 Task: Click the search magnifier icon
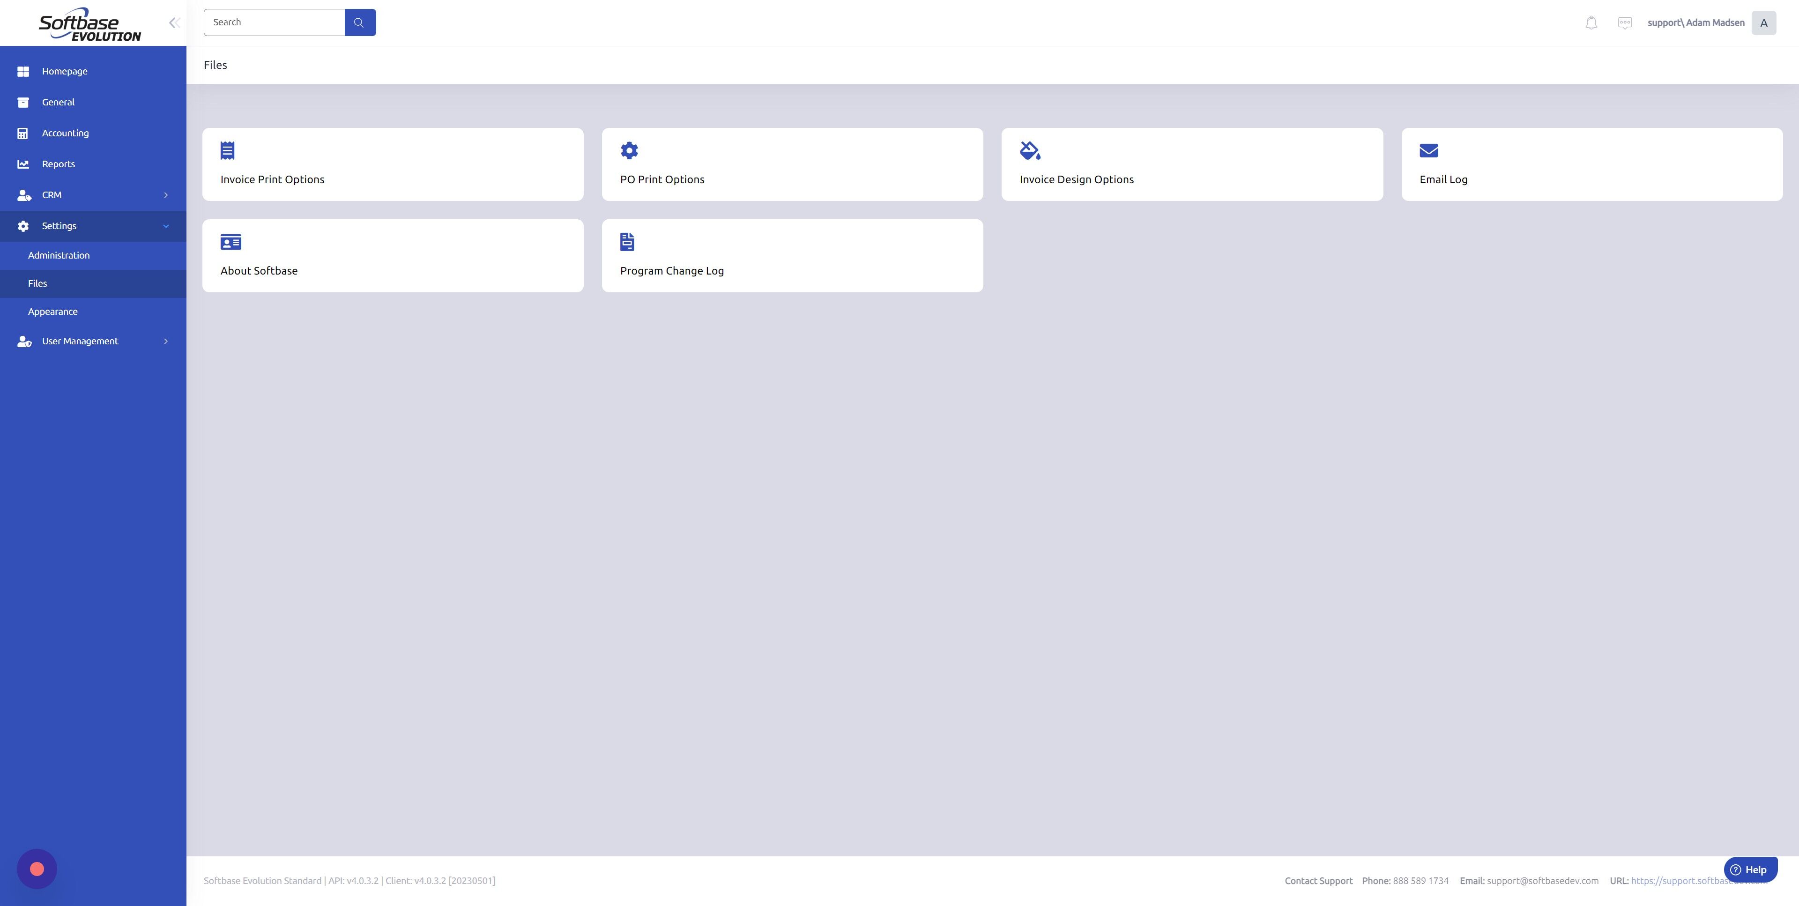click(x=360, y=22)
